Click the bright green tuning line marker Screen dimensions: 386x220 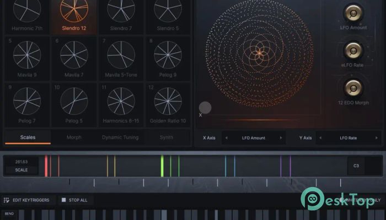(x=162, y=165)
